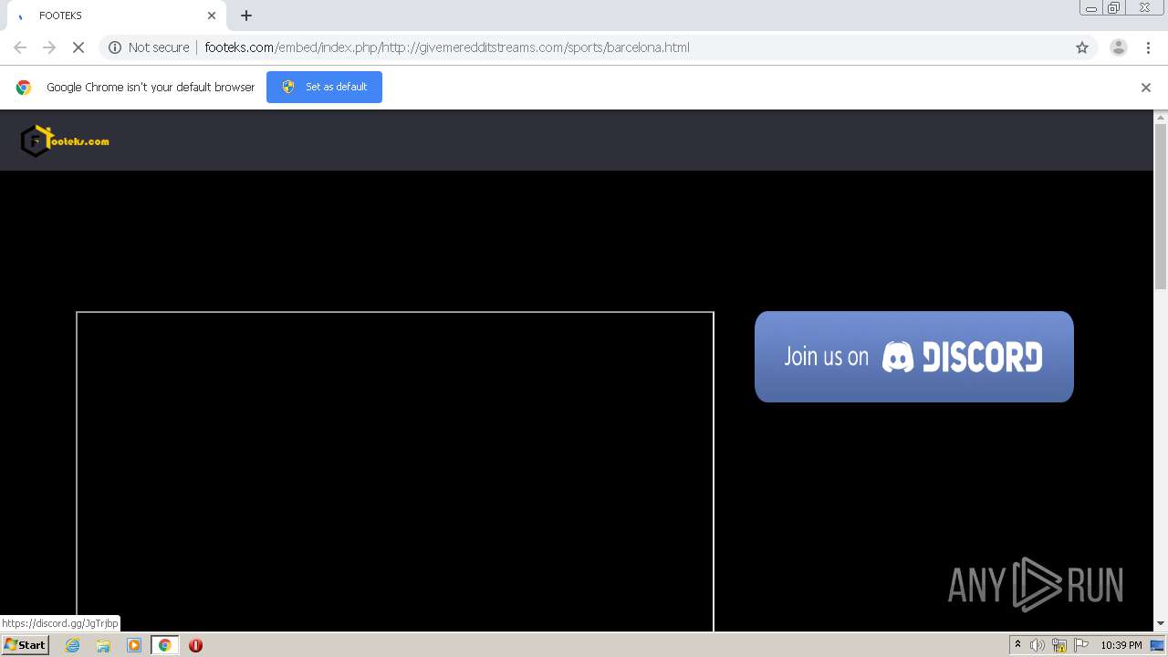Image resolution: width=1168 pixels, height=657 pixels.
Task: Bookmark this page with the star icon
Action: [x=1082, y=47]
